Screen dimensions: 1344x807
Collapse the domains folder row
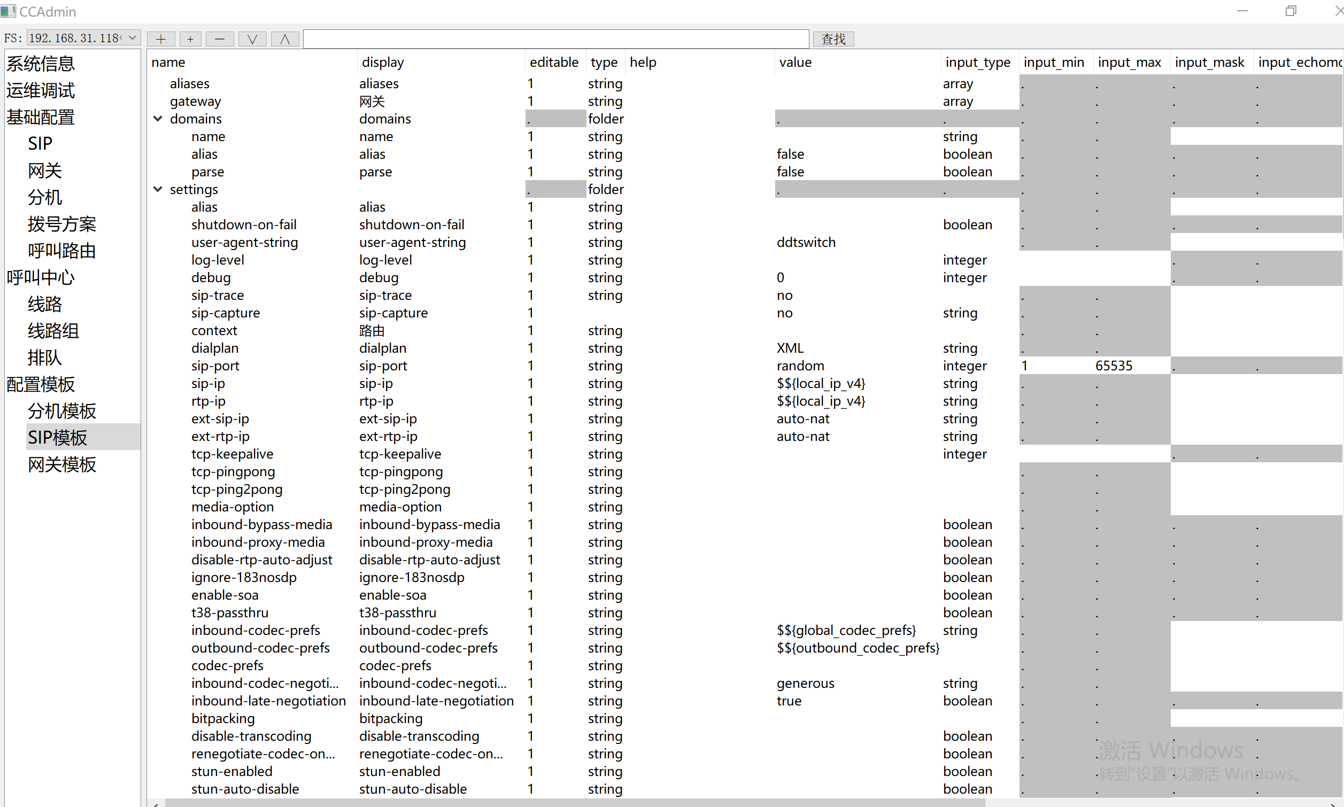click(x=158, y=119)
